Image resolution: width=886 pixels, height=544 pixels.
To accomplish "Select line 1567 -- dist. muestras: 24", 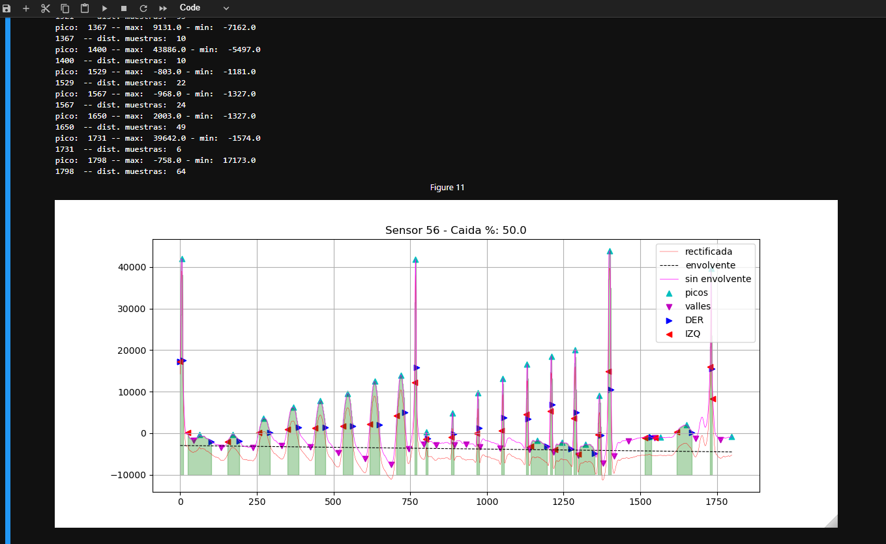I will pos(121,105).
